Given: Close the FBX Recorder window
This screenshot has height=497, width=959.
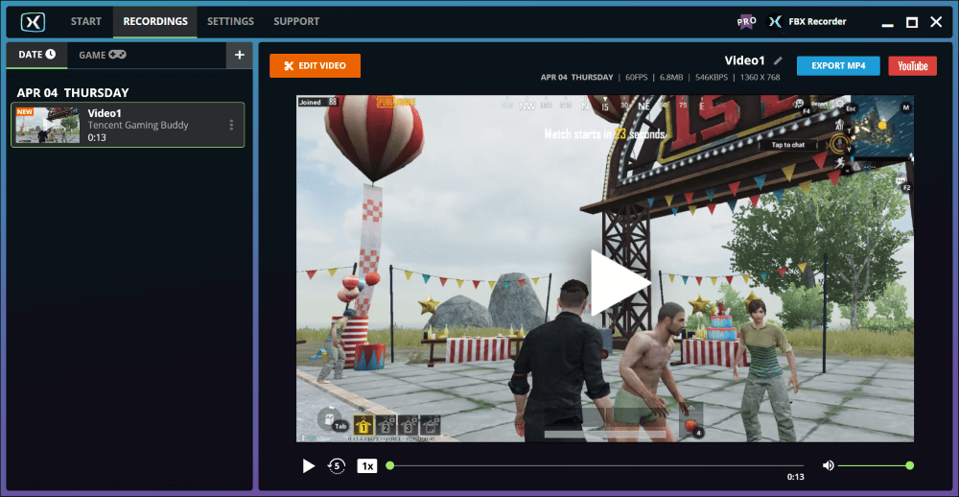Looking at the screenshot, I should pyautogui.click(x=936, y=22).
